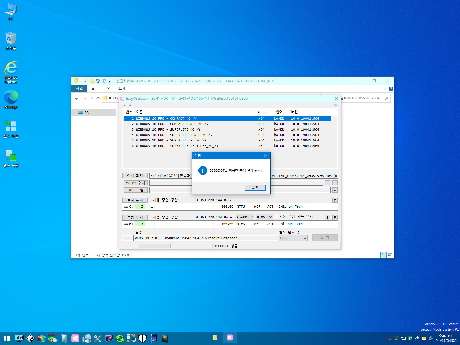Open the BIOS boot mode dropdown
Screen dimensions: 460x345
tap(264, 217)
